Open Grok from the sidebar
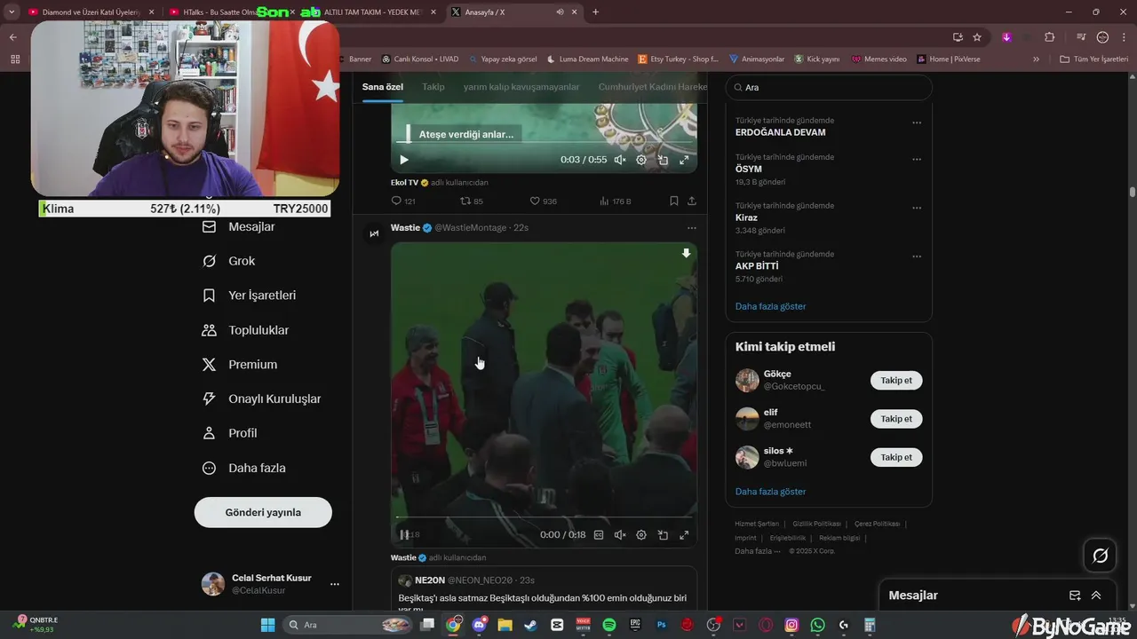This screenshot has width=1137, height=639. (x=229, y=261)
